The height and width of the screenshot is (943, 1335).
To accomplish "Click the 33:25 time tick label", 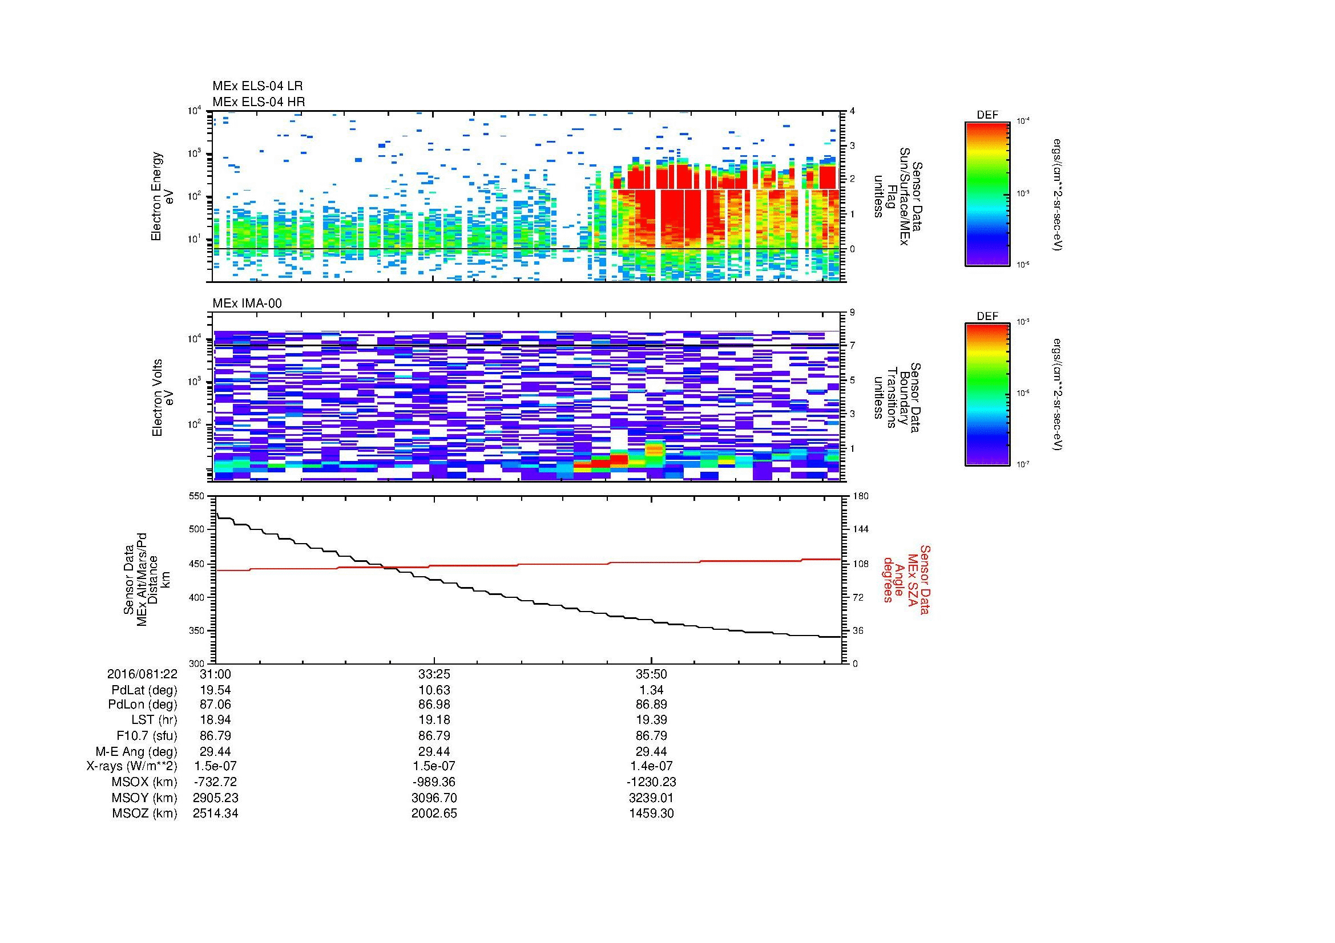I will [x=434, y=674].
